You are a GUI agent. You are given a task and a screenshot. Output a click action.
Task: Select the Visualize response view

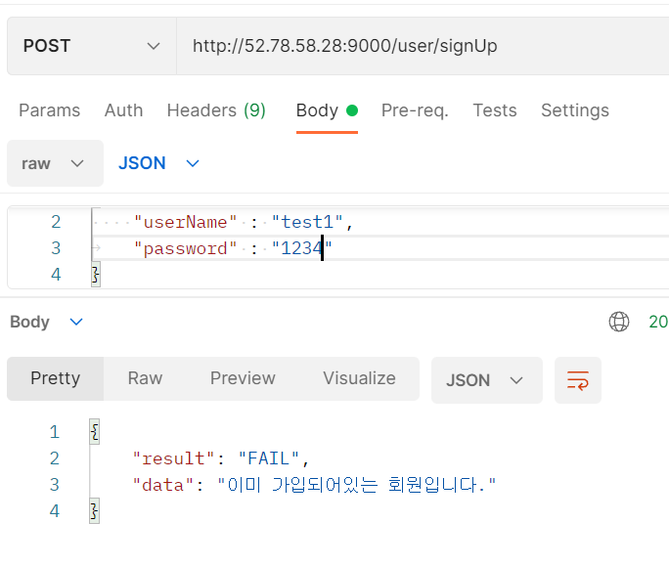[359, 378]
